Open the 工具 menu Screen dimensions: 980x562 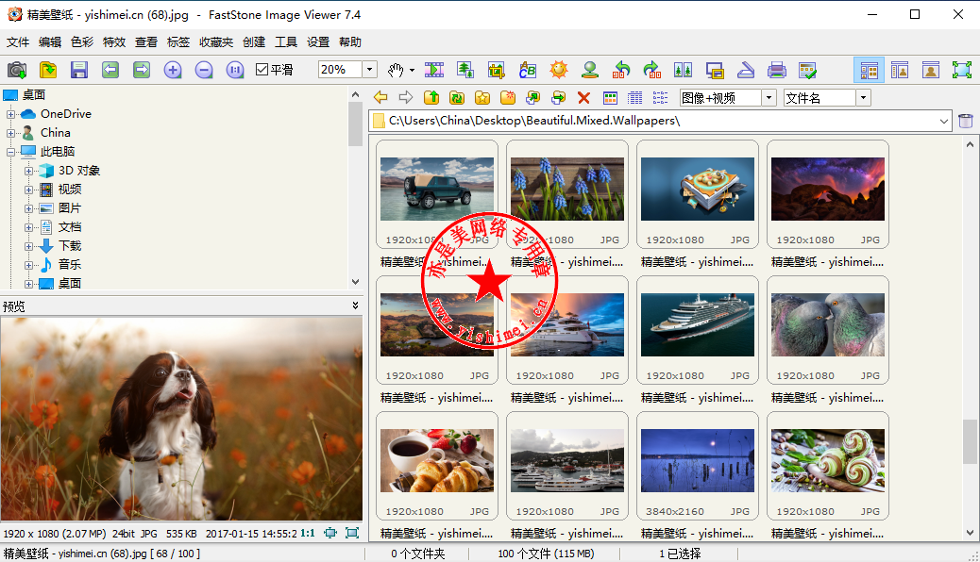[x=286, y=41]
